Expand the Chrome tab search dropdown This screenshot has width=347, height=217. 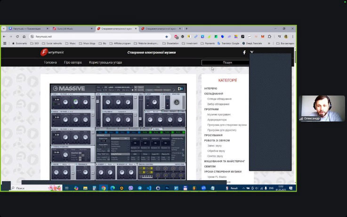coord(4,29)
